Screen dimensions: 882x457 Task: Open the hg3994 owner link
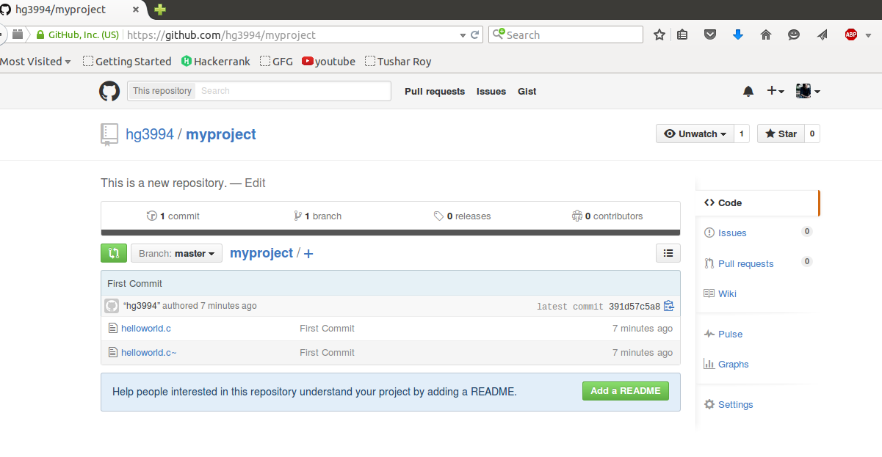[x=150, y=134]
